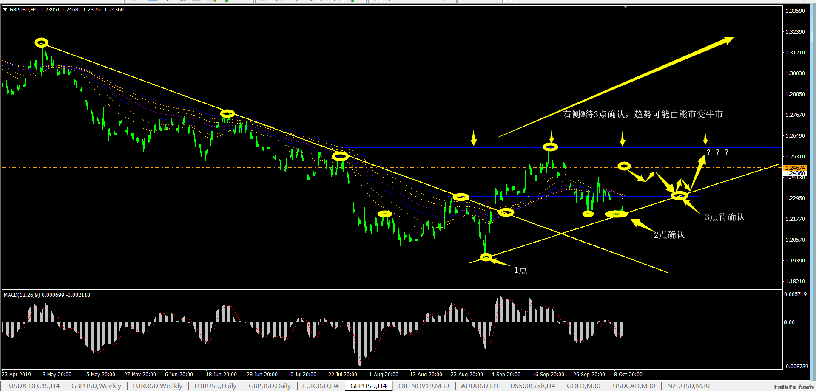Click the GBPUSD,H4 OHLC title text
The height and width of the screenshot is (392, 816).
coord(67,9)
